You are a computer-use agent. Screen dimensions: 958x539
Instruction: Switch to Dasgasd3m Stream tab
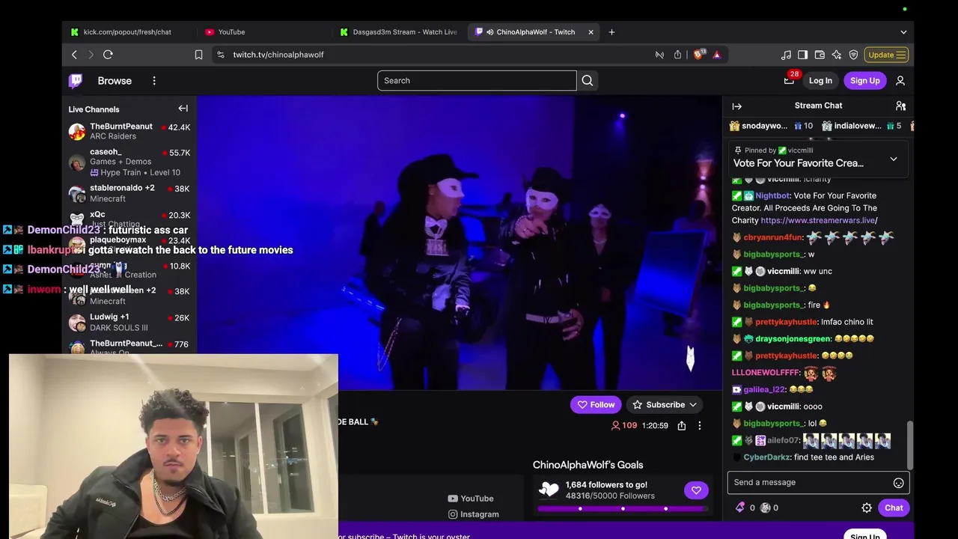398,32
